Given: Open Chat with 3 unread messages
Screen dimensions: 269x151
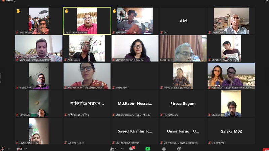Looking at the screenshot, I should (132, 148).
